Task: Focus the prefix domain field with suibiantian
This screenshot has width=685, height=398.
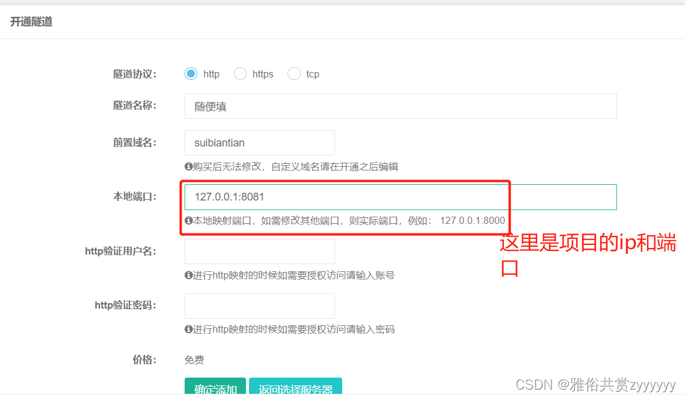Action: click(x=259, y=143)
